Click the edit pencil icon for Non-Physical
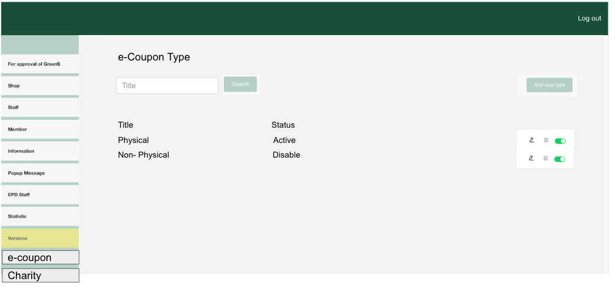Viewport: 615px width, 287px height. click(x=531, y=158)
